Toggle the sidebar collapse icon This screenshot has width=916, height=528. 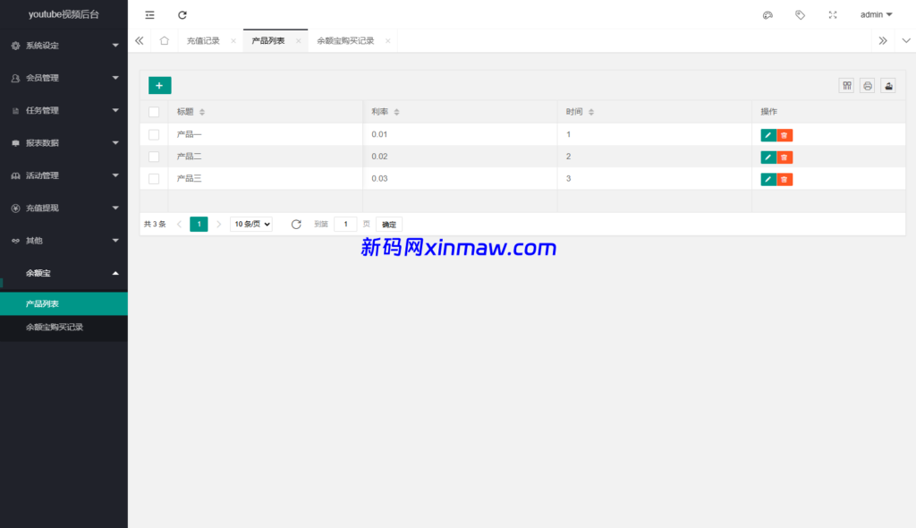click(149, 14)
